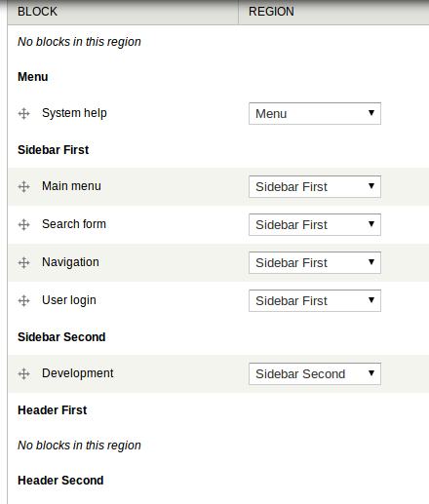The image size is (429, 504).
Task: Click the drag handle beside System help
Action: (23, 114)
